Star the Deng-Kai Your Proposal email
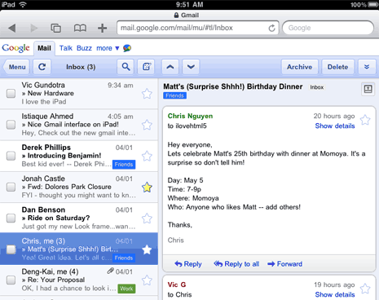Screen dimensions: 379x300 coord(147,280)
